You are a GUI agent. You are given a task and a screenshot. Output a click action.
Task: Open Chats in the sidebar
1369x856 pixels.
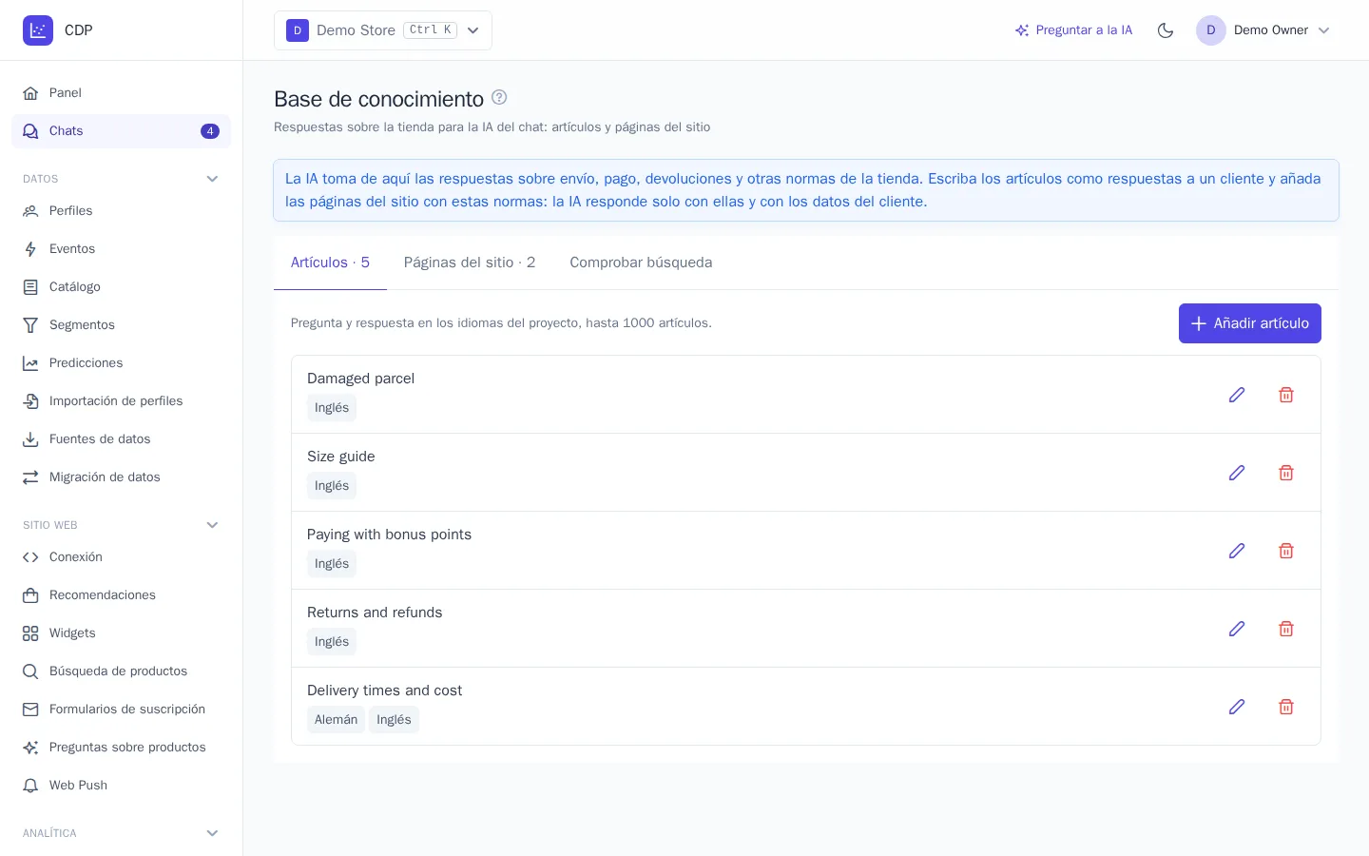tap(121, 131)
